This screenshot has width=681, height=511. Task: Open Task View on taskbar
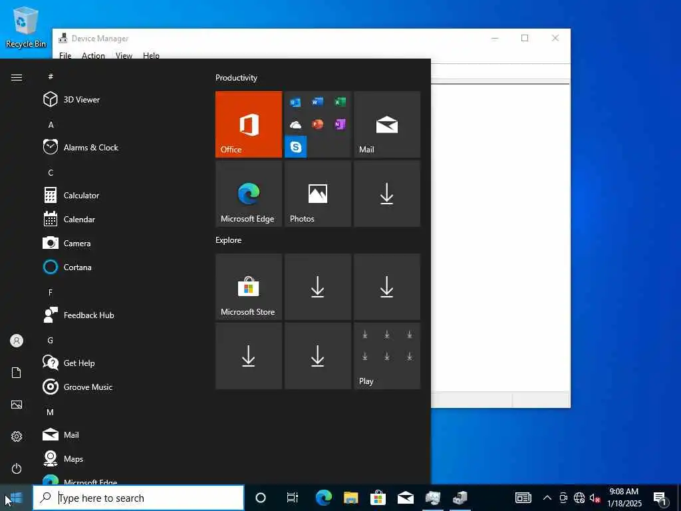coord(293,498)
